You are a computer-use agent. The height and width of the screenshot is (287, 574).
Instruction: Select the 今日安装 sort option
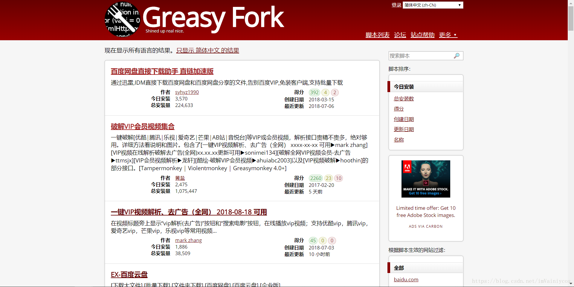pos(426,87)
